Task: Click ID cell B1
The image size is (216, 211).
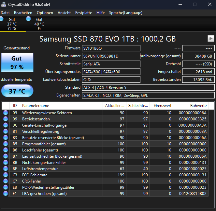Action: point(15,131)
